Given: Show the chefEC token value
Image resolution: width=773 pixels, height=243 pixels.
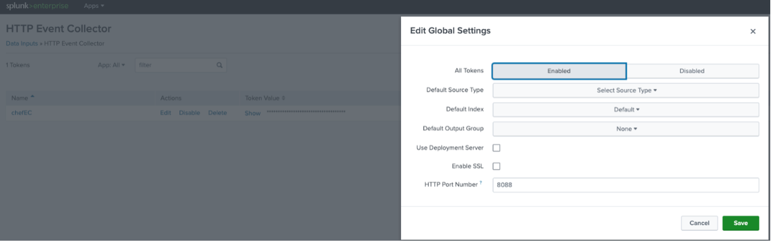Looking at the screenshot, I should pos(252,113).
